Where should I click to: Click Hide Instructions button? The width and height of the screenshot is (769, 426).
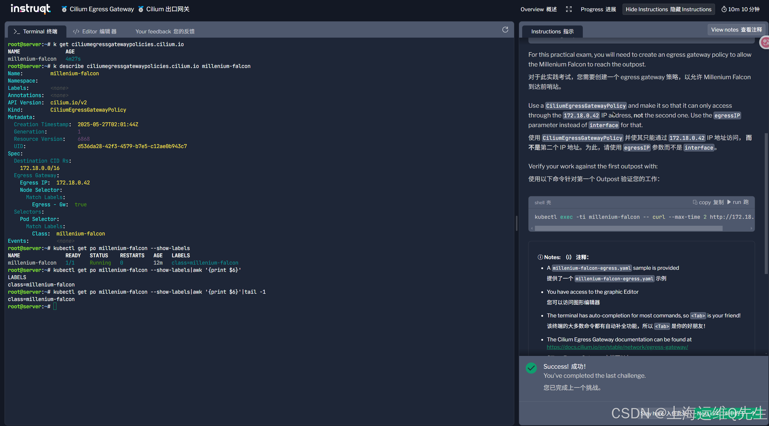(668, 9)
